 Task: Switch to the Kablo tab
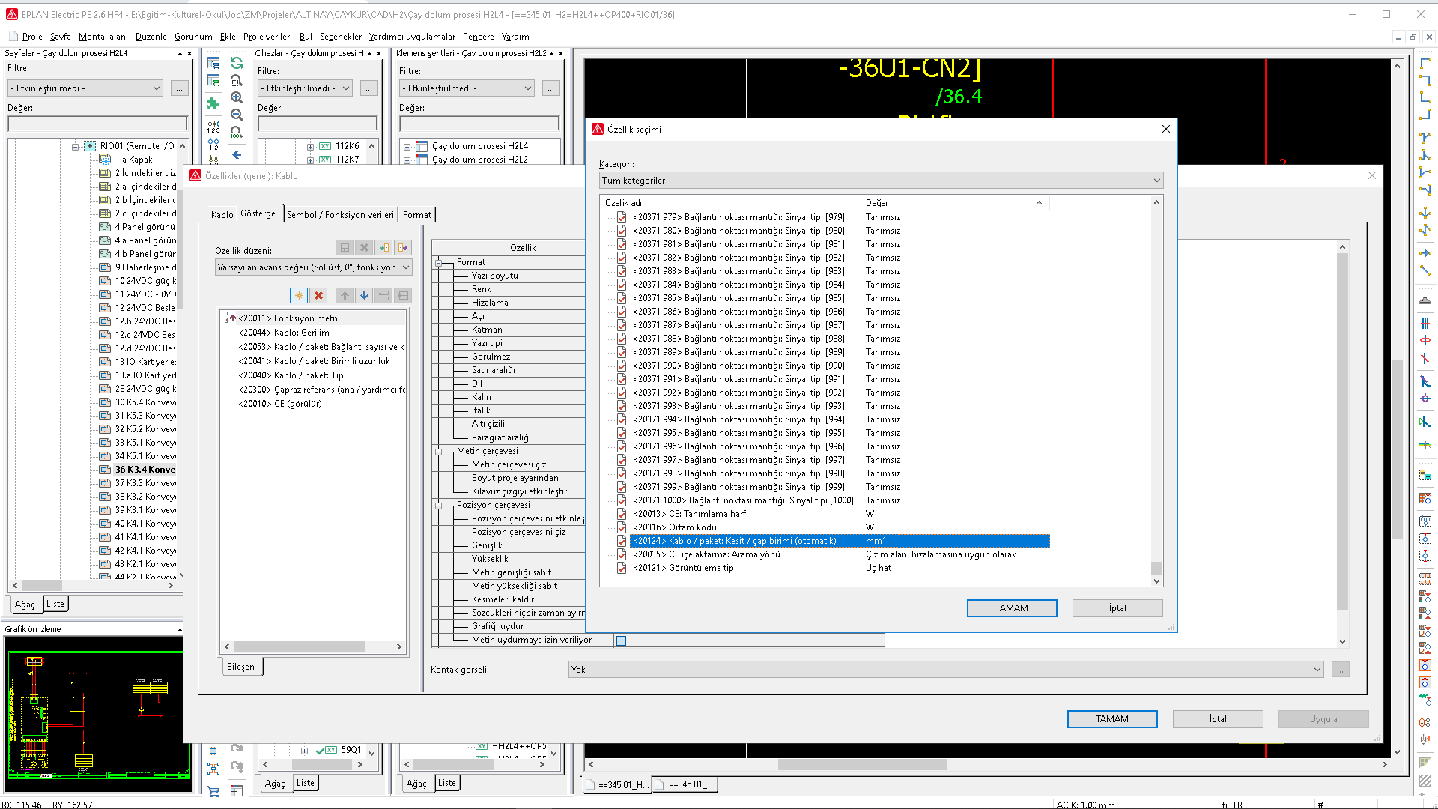(222, 215)
